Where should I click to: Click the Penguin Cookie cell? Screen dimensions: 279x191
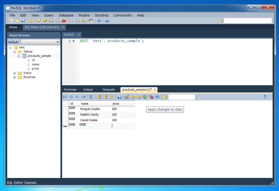[95, 109]
